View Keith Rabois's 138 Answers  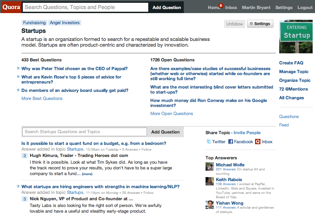point(226,184)
